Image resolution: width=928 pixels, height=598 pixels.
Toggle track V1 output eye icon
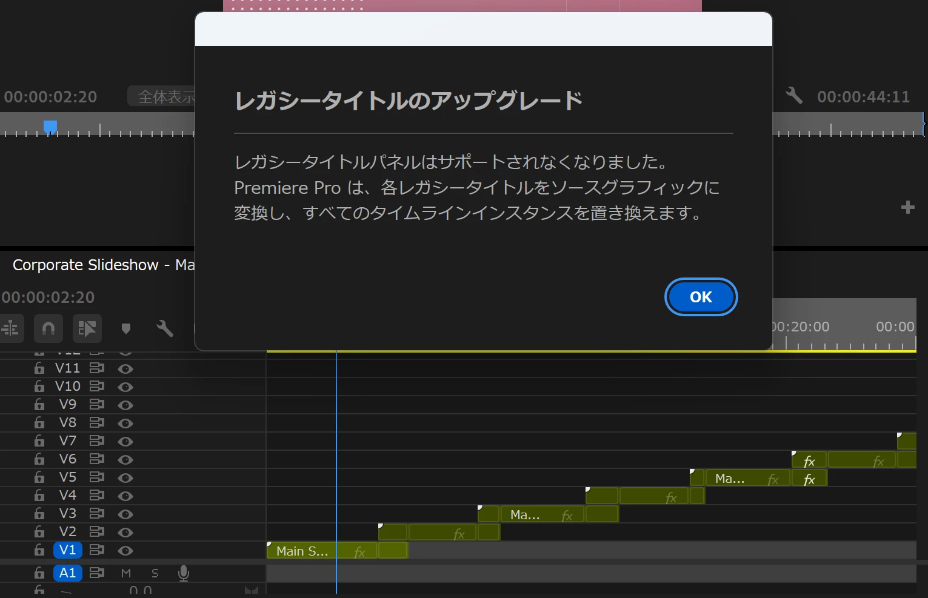point(125,550)
